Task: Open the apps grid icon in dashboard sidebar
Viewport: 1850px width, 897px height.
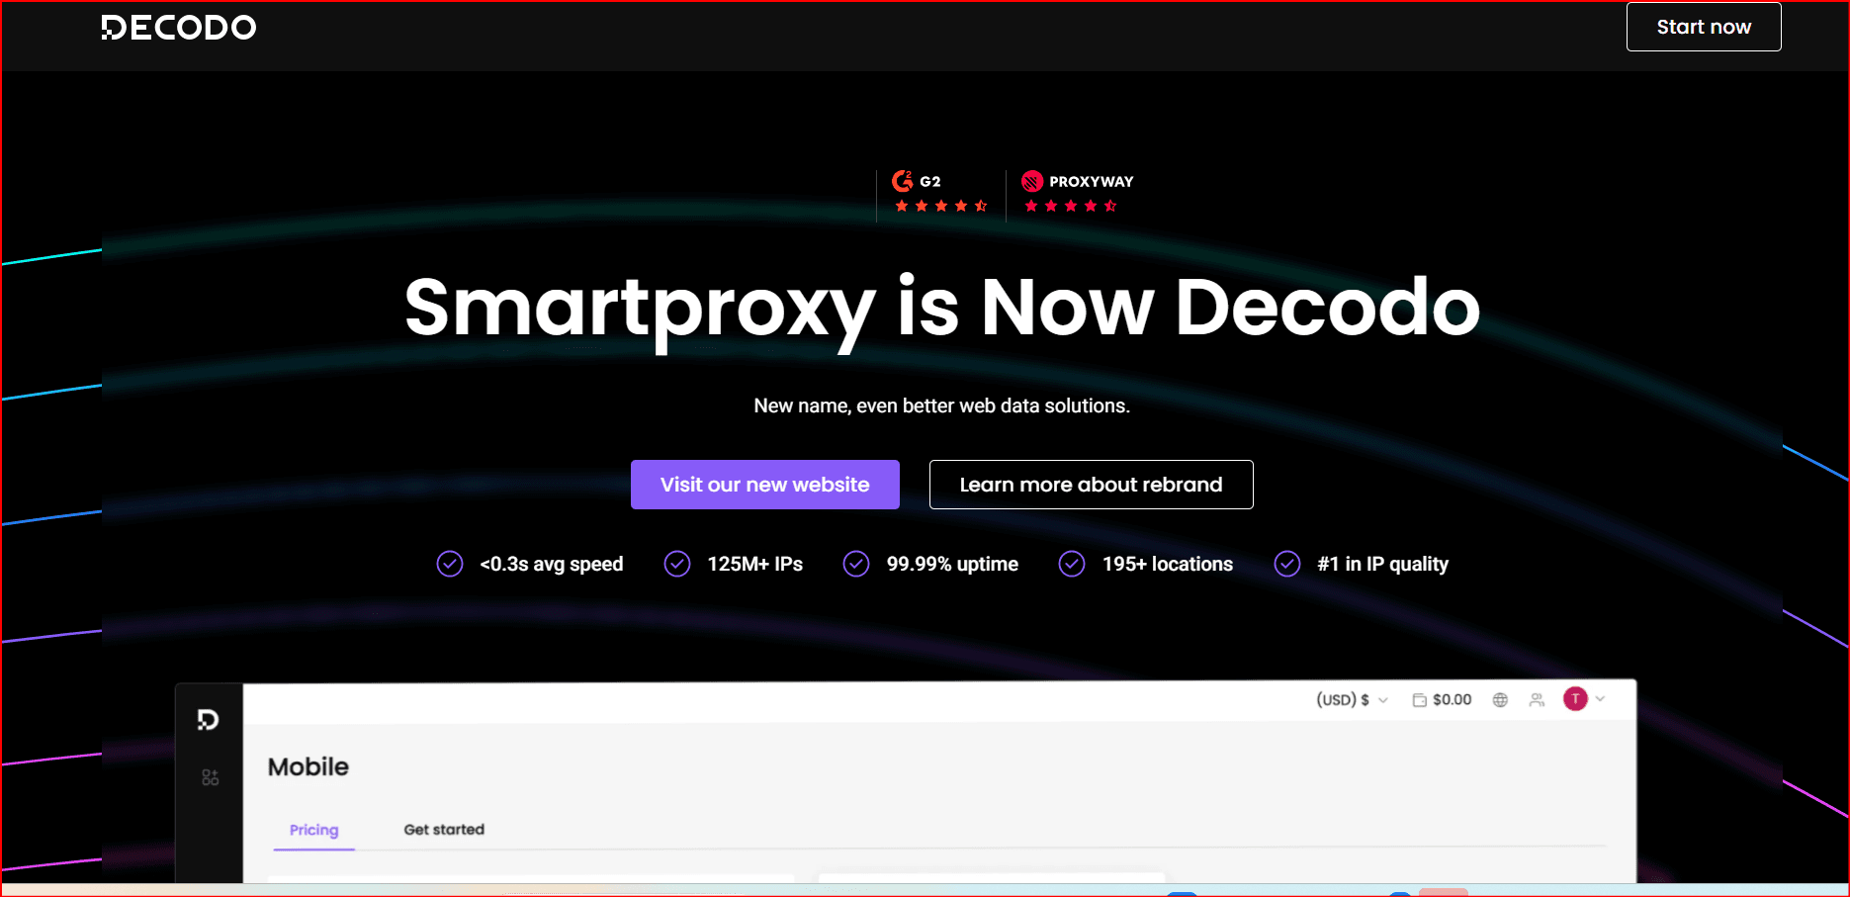Action: click(210, 777)
